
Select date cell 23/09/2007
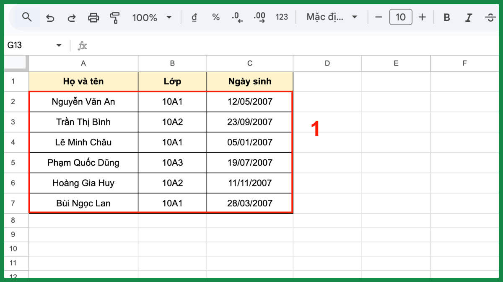click(250, 122)
